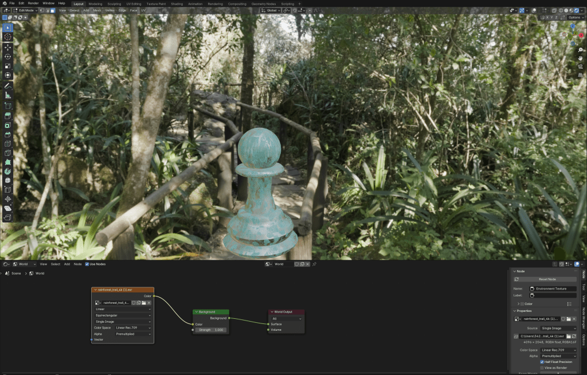Switch to the Shading workspace tab
Screen dimensions: 587x375
pos(177,3)
